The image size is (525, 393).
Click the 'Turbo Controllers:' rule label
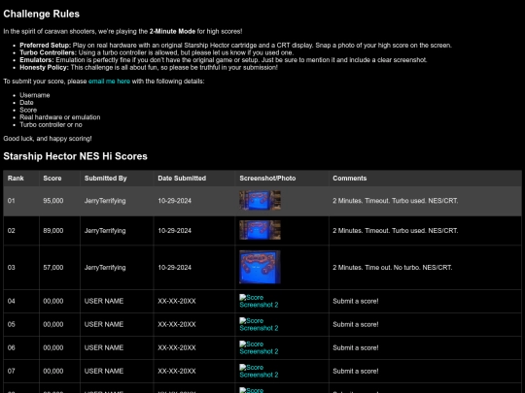pos(49,52)
